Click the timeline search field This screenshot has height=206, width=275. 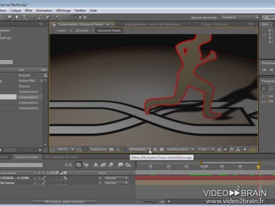(21, 165)
